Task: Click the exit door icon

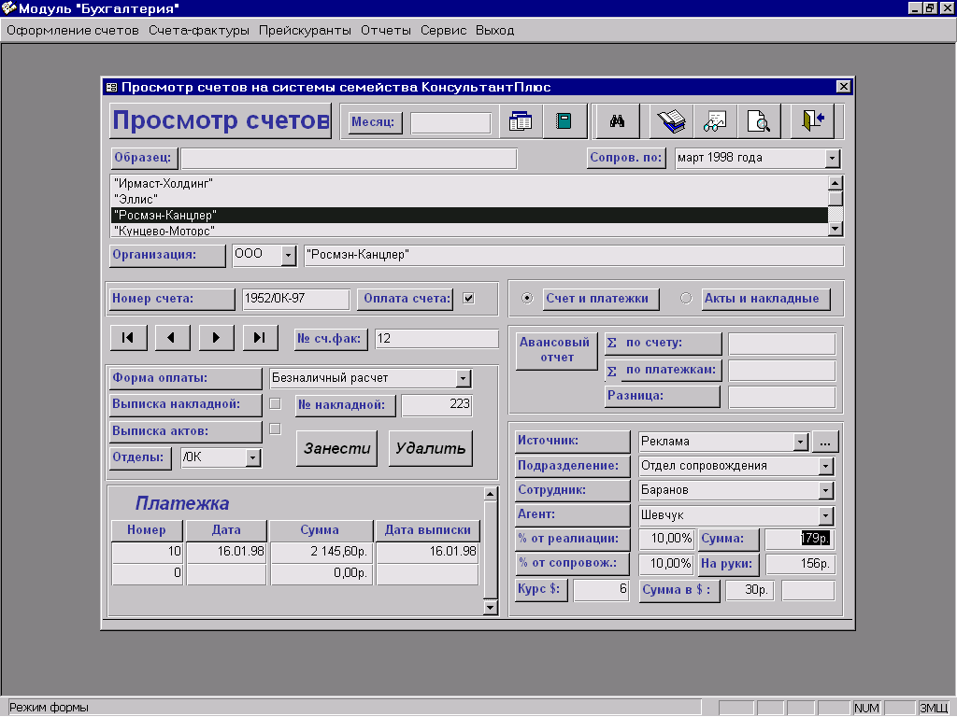Action: (811, 121)
